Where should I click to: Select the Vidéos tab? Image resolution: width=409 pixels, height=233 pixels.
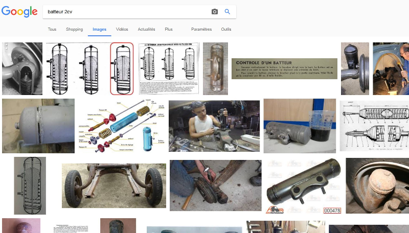click(122, 30)
